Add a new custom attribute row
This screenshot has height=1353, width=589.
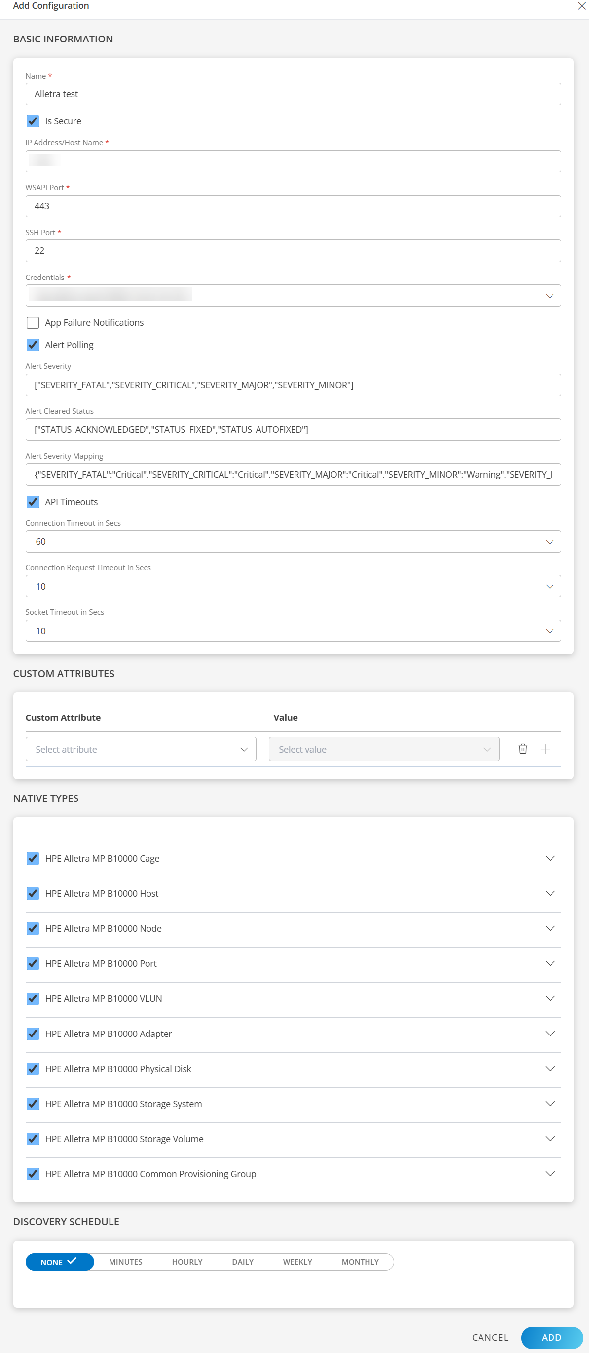pos(545,749)
